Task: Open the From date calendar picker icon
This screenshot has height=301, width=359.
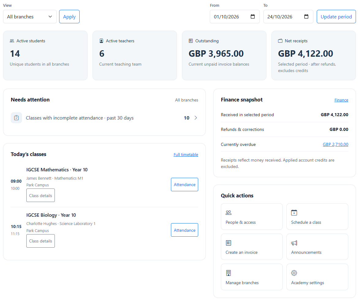Action: (x=252, y=17)
